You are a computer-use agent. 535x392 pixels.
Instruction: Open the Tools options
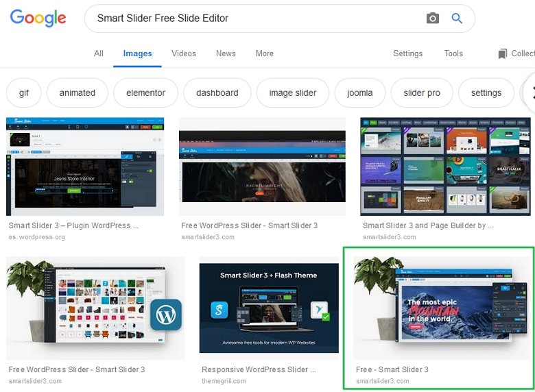(453, 53)
